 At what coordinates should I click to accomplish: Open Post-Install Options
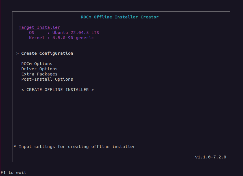[47, 79]
